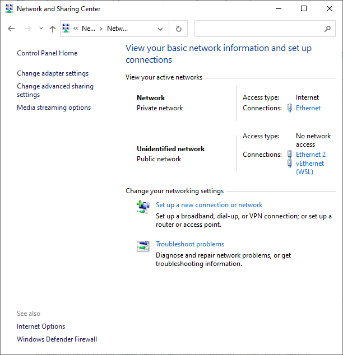The image size is (343, 355).
Task: Expand the arrow after 'Ne...' breadcrumb
Action: coord(101,29)
